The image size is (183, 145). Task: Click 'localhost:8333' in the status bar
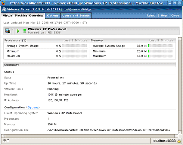(164, 141)
